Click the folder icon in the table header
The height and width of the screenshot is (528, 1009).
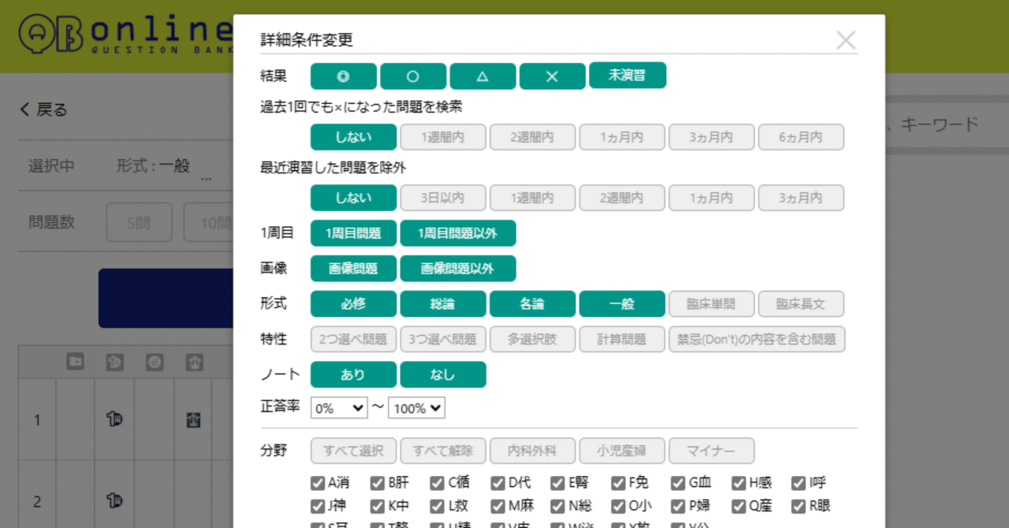coord(76,362)
